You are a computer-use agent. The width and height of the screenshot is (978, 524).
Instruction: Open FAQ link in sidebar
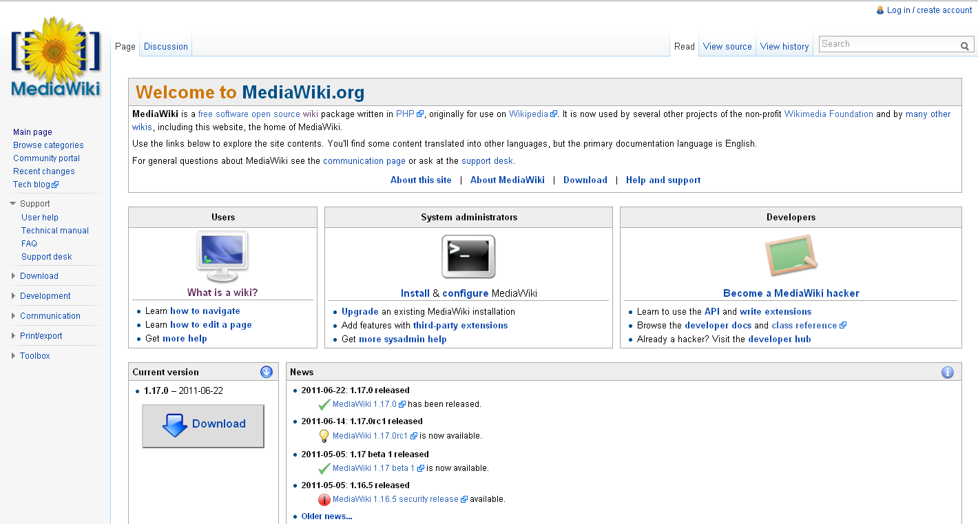[x=29, y=244]
